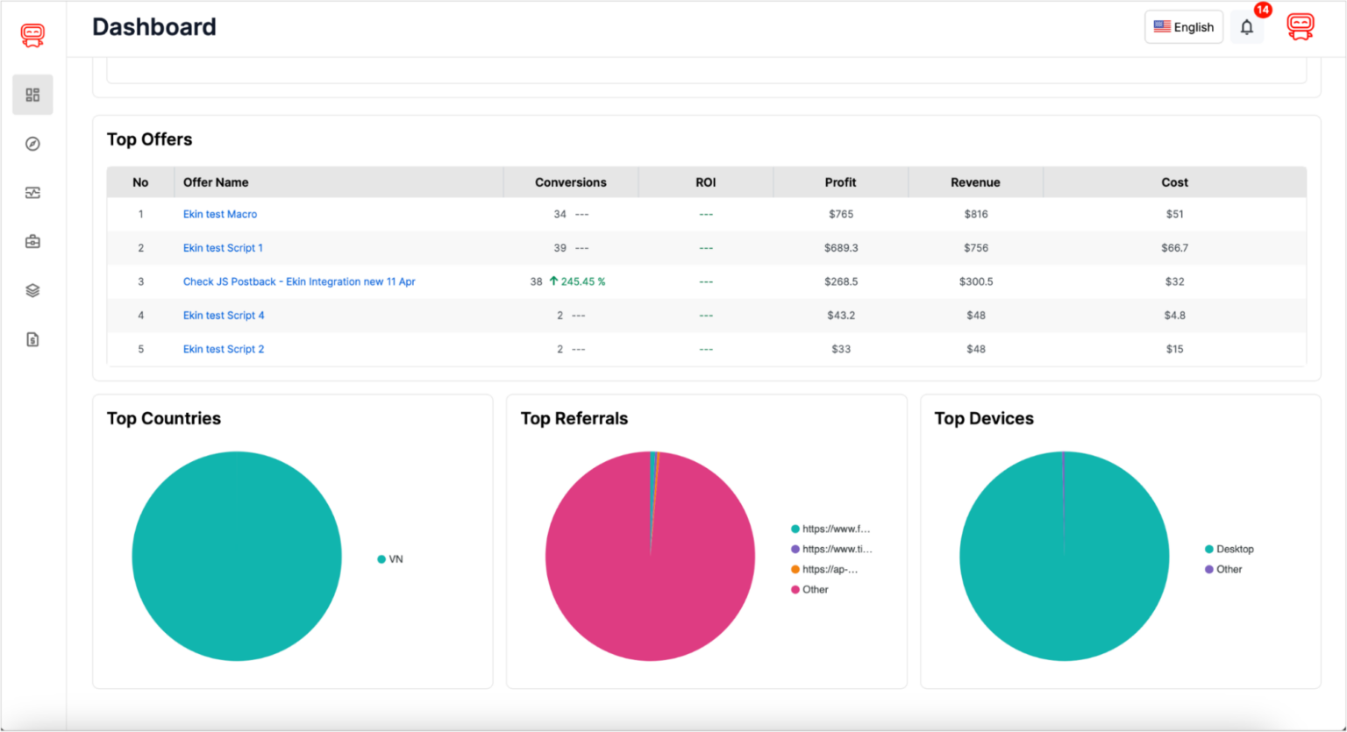Sort the table by Conversions column
This screenshot has height=732, width=1347.
[571, 181]
